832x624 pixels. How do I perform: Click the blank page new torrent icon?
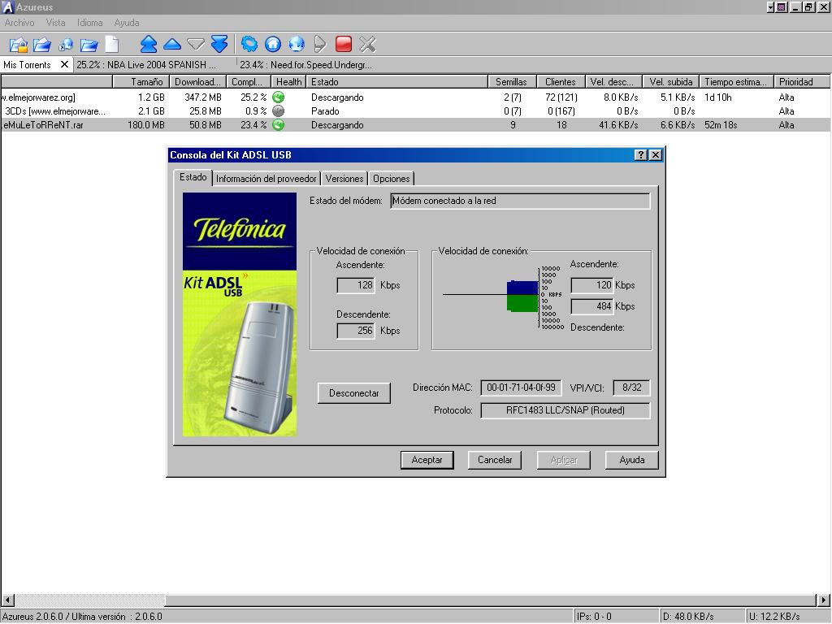111,44
